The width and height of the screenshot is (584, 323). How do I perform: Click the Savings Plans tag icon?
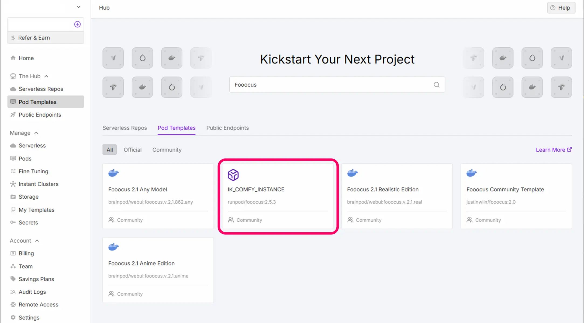(13, 279)
